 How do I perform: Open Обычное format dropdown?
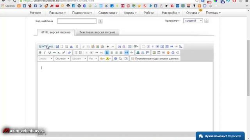[62, 59]
